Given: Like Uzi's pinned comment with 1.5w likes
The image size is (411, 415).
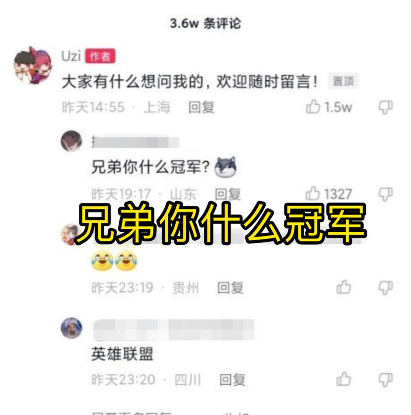Looking at the screenshot, I should [313, 106].
